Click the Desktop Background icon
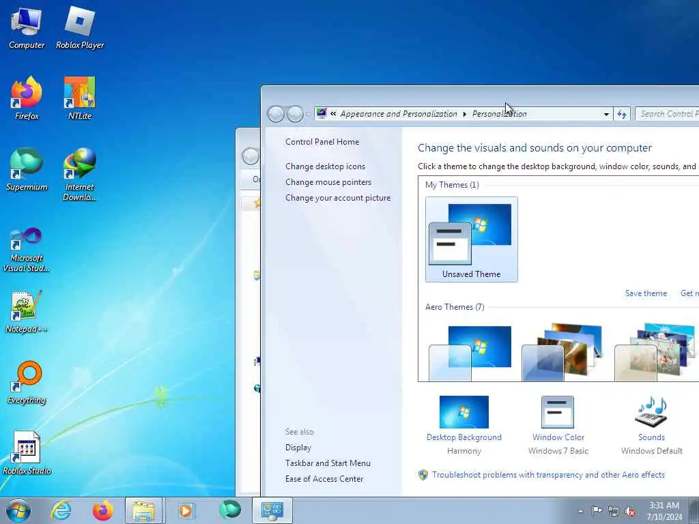Viewport: 699px width, 524px height. [x=463, y=412]
